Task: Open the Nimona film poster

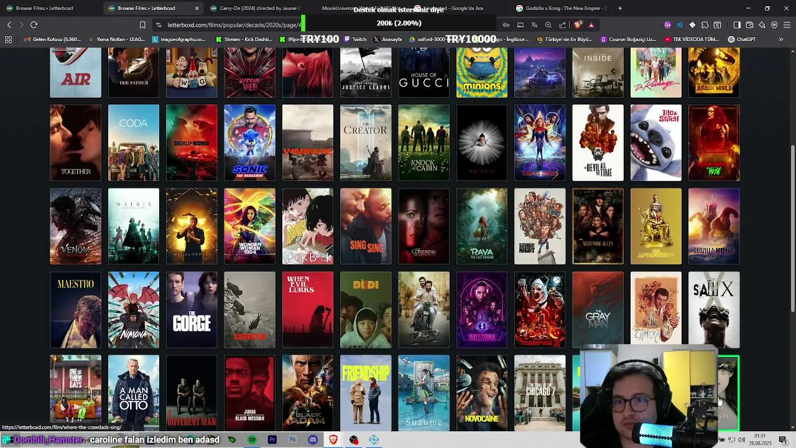Action: (x=134, y=309)
